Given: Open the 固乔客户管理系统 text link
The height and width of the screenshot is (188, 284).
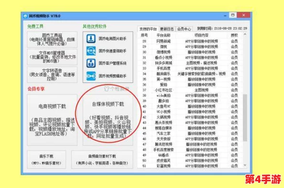Looking at the screenshot, I should click(112, 63).
